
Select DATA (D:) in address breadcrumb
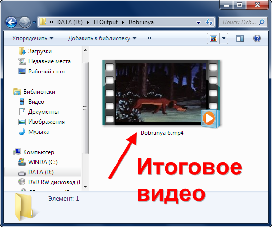point(70,22)
